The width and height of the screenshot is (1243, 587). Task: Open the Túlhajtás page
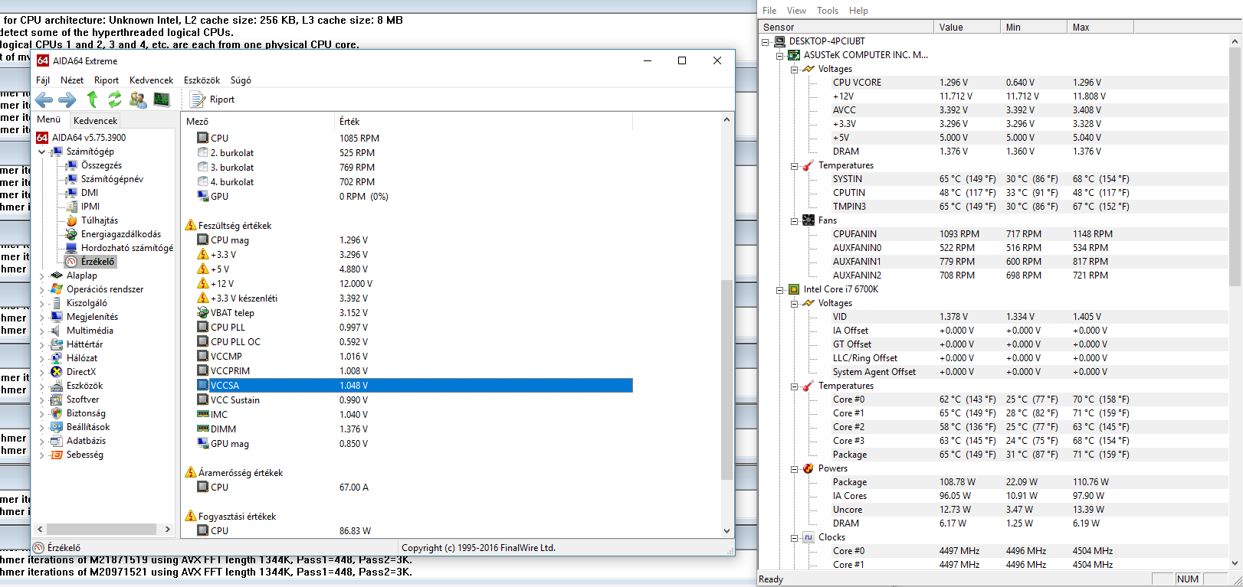(x=100, y=220)
